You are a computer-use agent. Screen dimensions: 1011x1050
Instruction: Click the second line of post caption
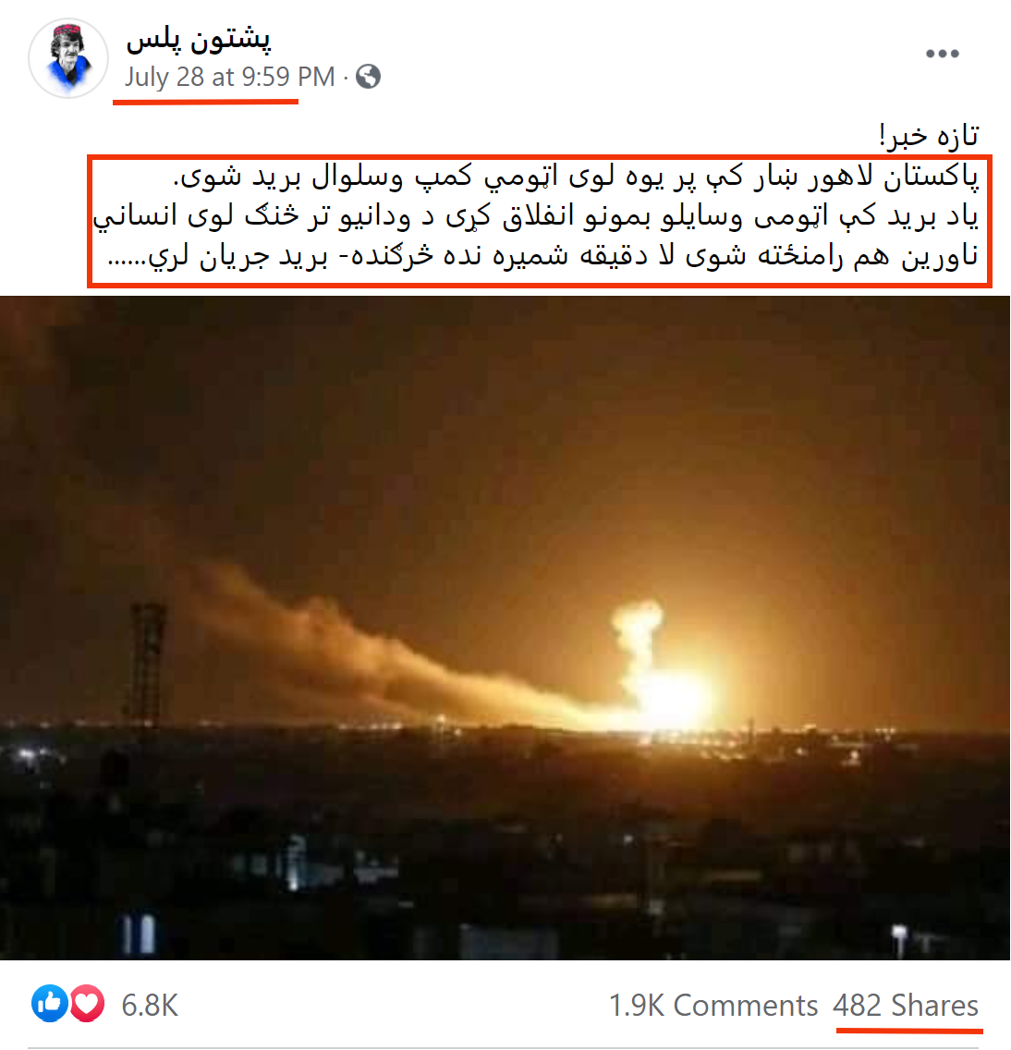click(536, 215)
